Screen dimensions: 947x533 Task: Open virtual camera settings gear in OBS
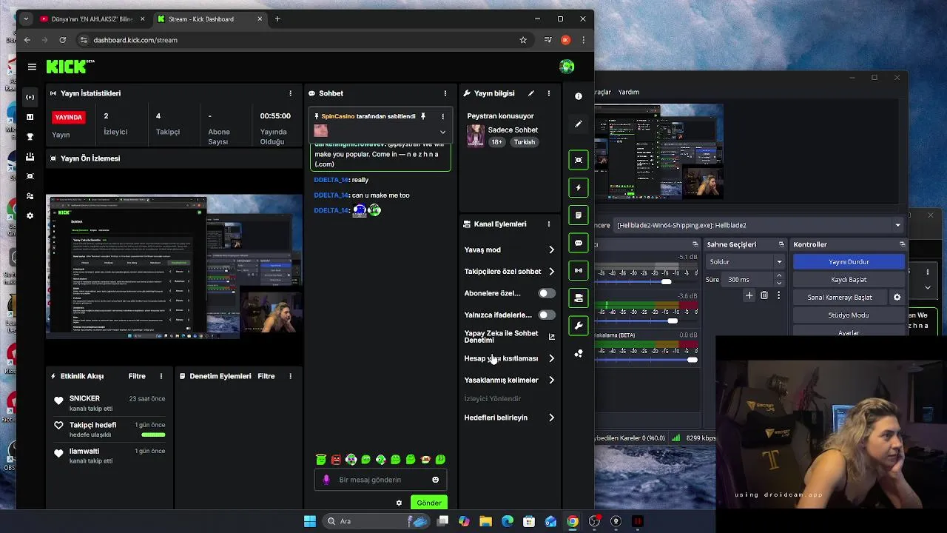[x=897, y=298]
